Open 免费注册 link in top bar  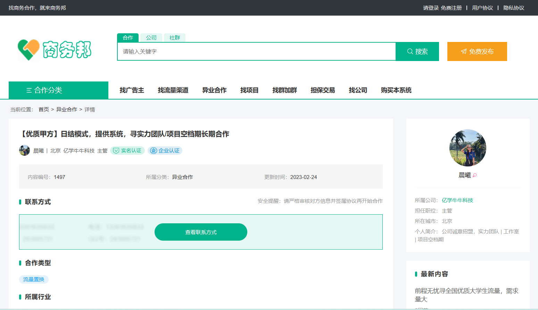click(x=451, y=8)
